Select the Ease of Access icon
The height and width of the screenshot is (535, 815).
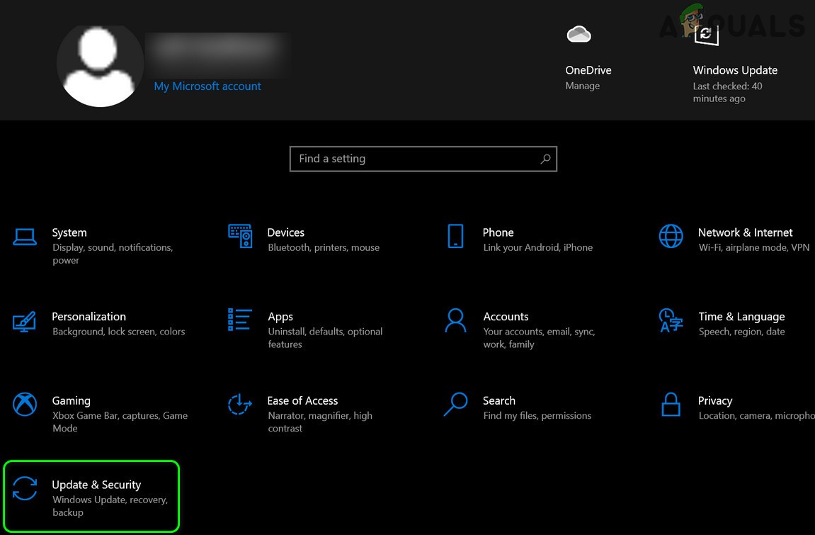point(240,405)
